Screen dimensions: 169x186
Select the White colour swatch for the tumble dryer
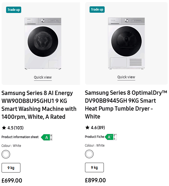pos(89,154)
